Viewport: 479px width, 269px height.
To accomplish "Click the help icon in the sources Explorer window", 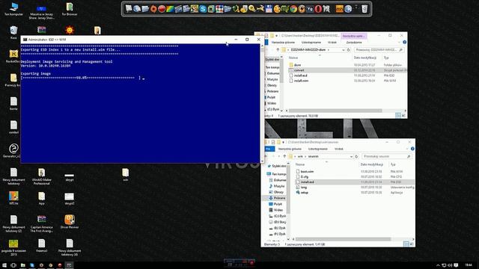I will pos(412,149).
